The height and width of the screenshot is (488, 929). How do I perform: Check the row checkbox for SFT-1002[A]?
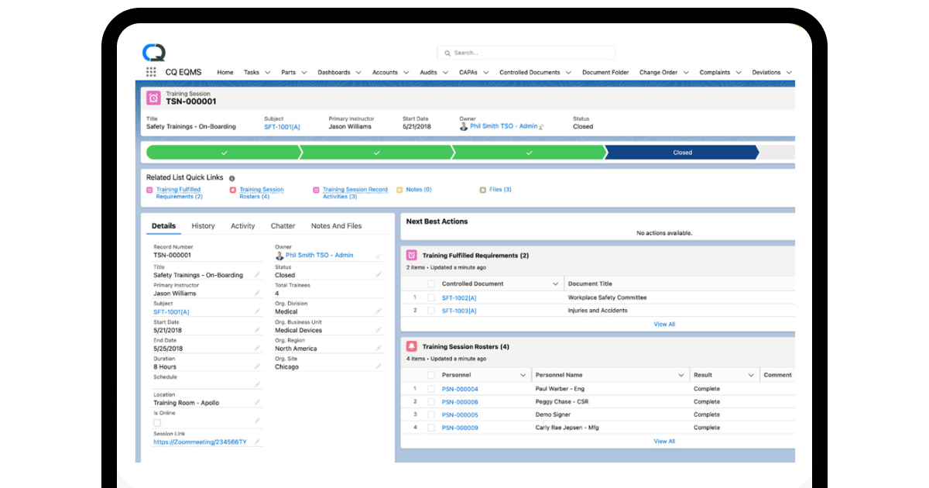coord(430,297)
